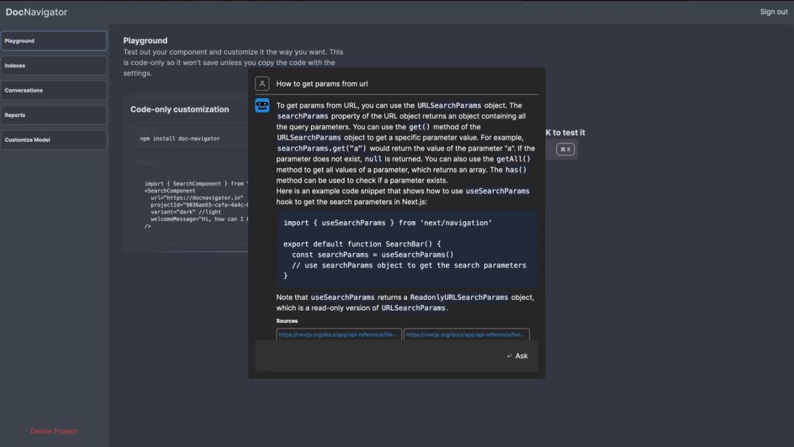The image size is (794, 447).
Task: Open Conversations in the sidebar
Action: tap(54, 91)
